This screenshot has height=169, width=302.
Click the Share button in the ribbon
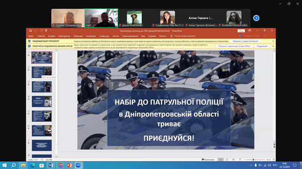[250, 36]
